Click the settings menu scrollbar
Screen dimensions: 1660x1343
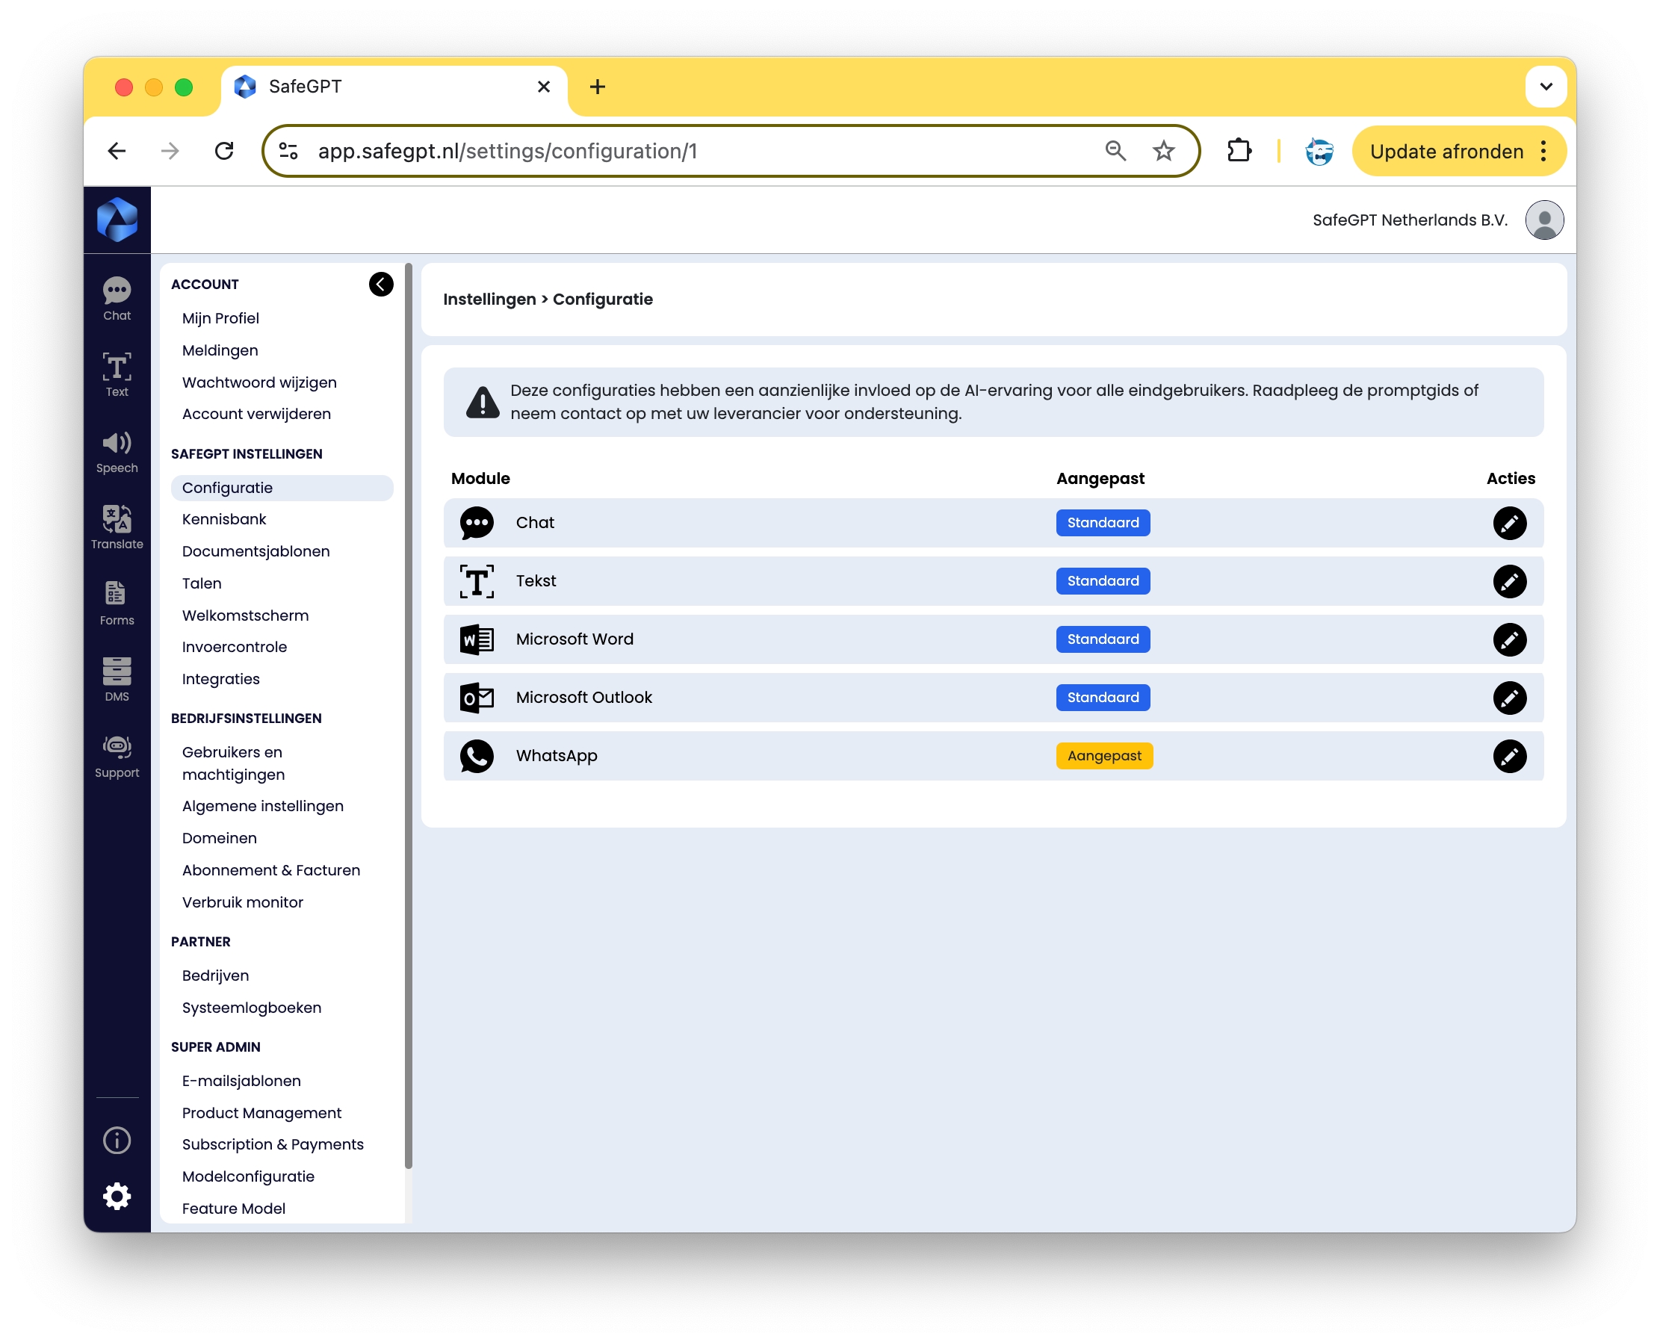click(408, 715)
